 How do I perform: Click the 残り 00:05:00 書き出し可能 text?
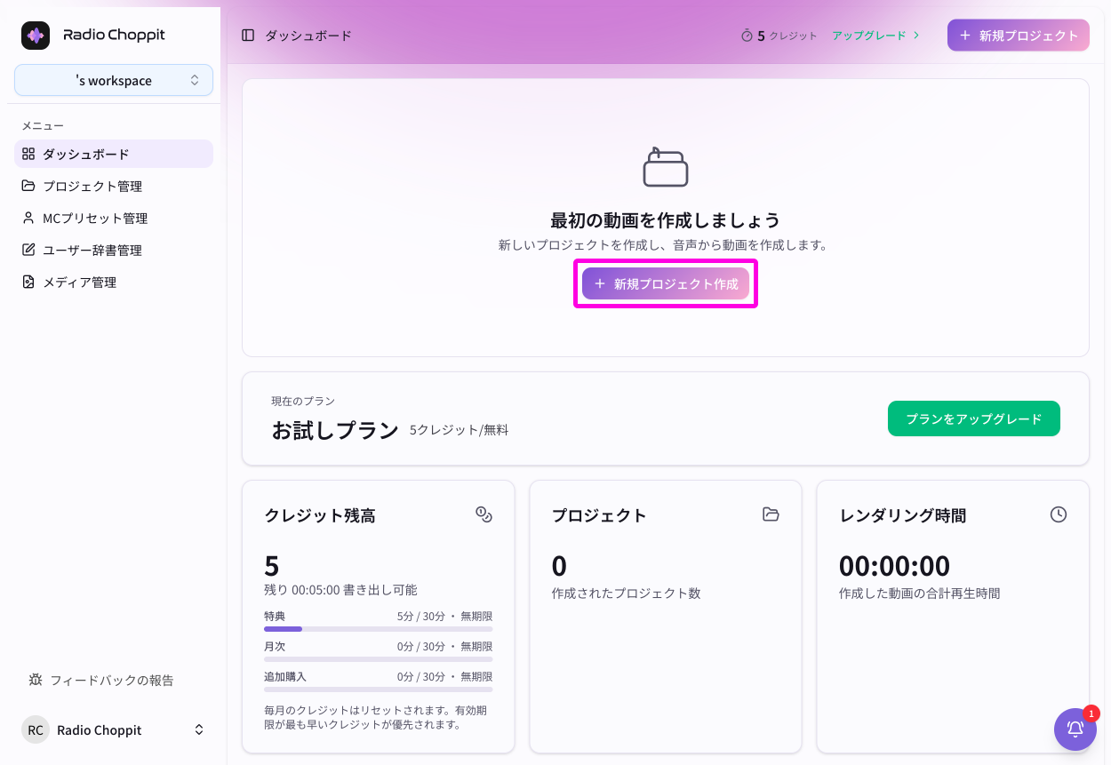(x=340, y=590)
